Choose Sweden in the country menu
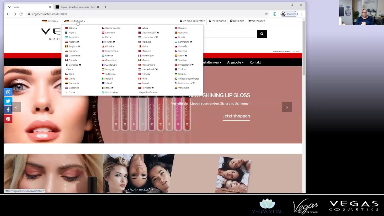384x216 pixels. click(x=182, y=60)
